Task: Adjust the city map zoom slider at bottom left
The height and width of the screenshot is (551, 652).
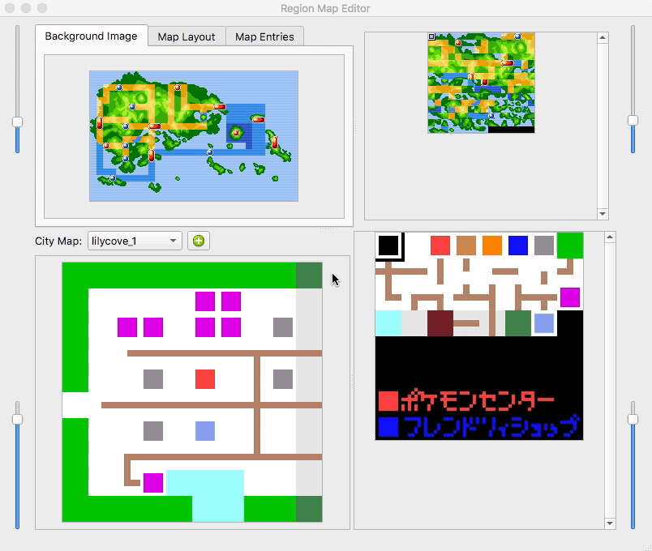Action: (18, 419)
